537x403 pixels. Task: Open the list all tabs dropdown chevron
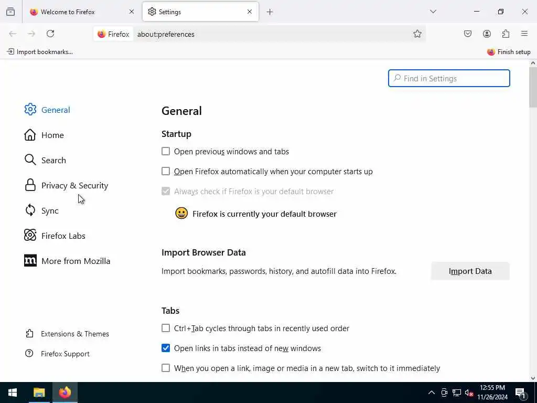[x=433, y=12]
